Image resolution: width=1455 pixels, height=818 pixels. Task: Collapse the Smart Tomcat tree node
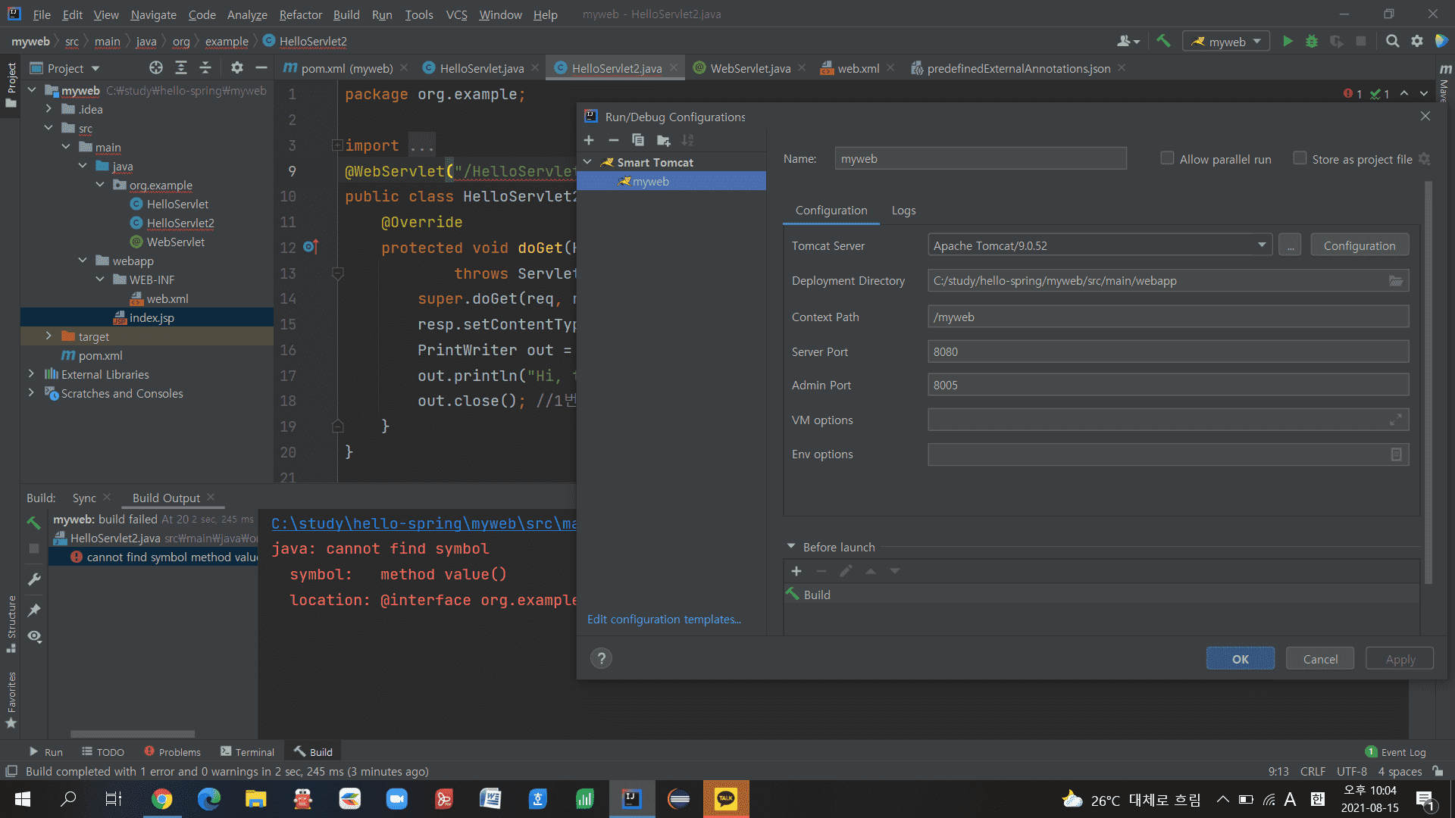coord(587,162)
